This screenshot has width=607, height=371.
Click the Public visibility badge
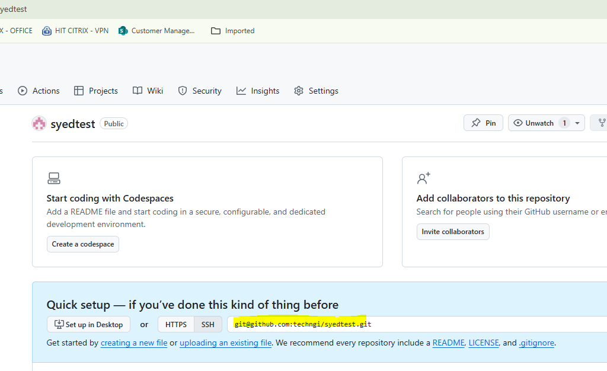(x=114, y=124)
